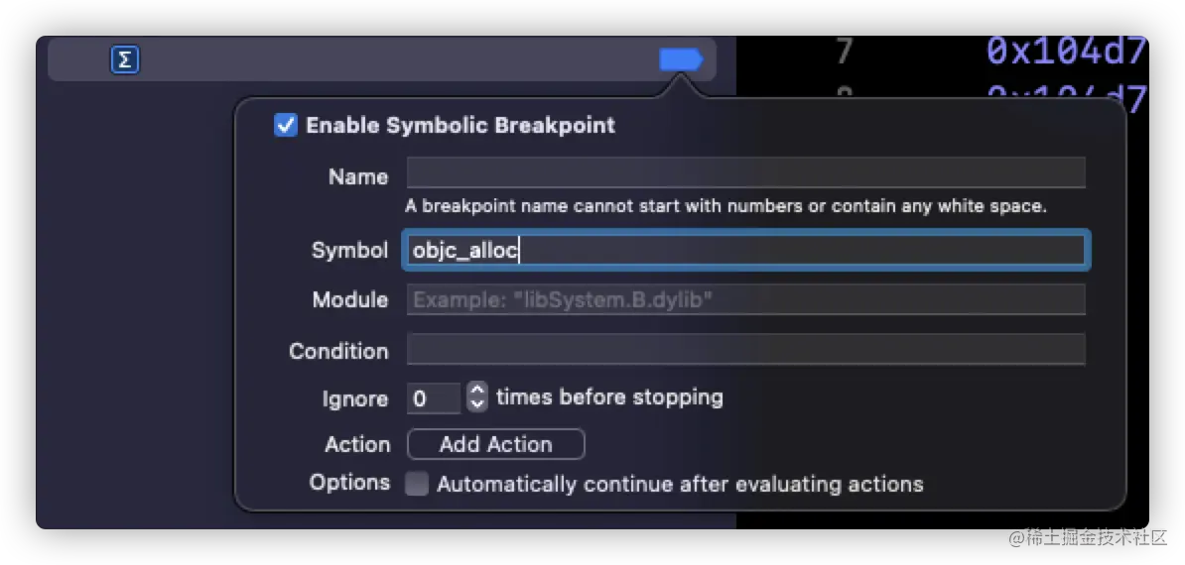Increment the Ignore count stepper up arrow

pos(477,391)
